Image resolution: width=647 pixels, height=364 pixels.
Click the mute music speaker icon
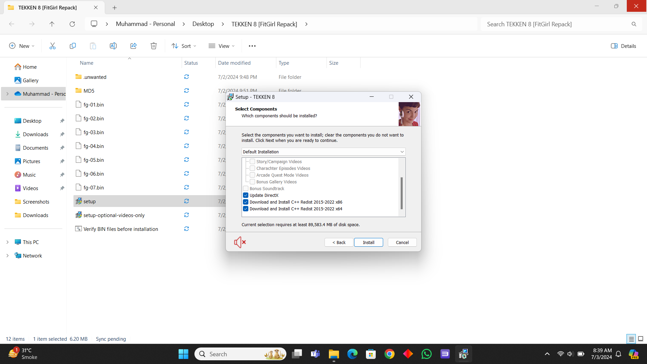point(240,242)
